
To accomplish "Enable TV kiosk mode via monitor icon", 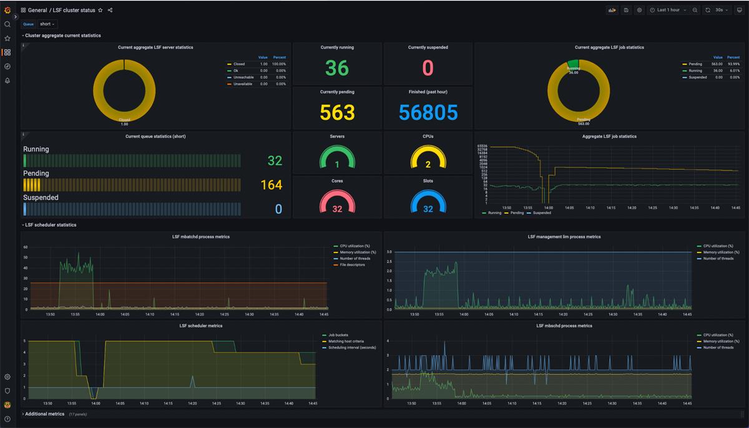I will [x=740, y=10].
